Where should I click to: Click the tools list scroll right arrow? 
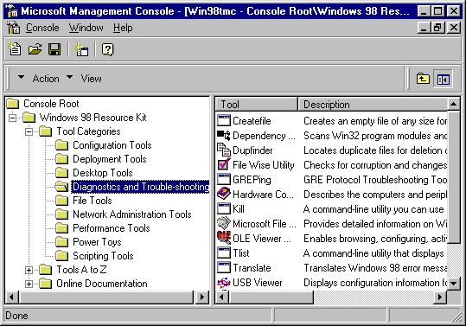point(440,297)
